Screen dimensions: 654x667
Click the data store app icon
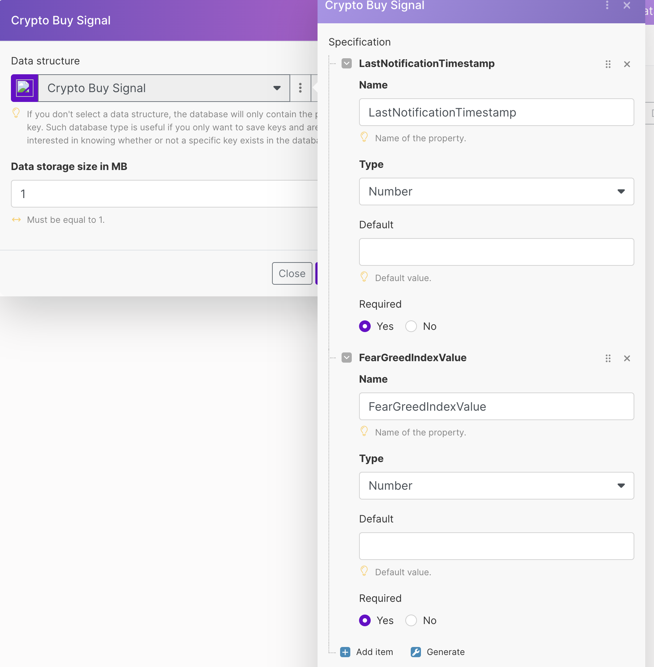(x=24, y=88)
